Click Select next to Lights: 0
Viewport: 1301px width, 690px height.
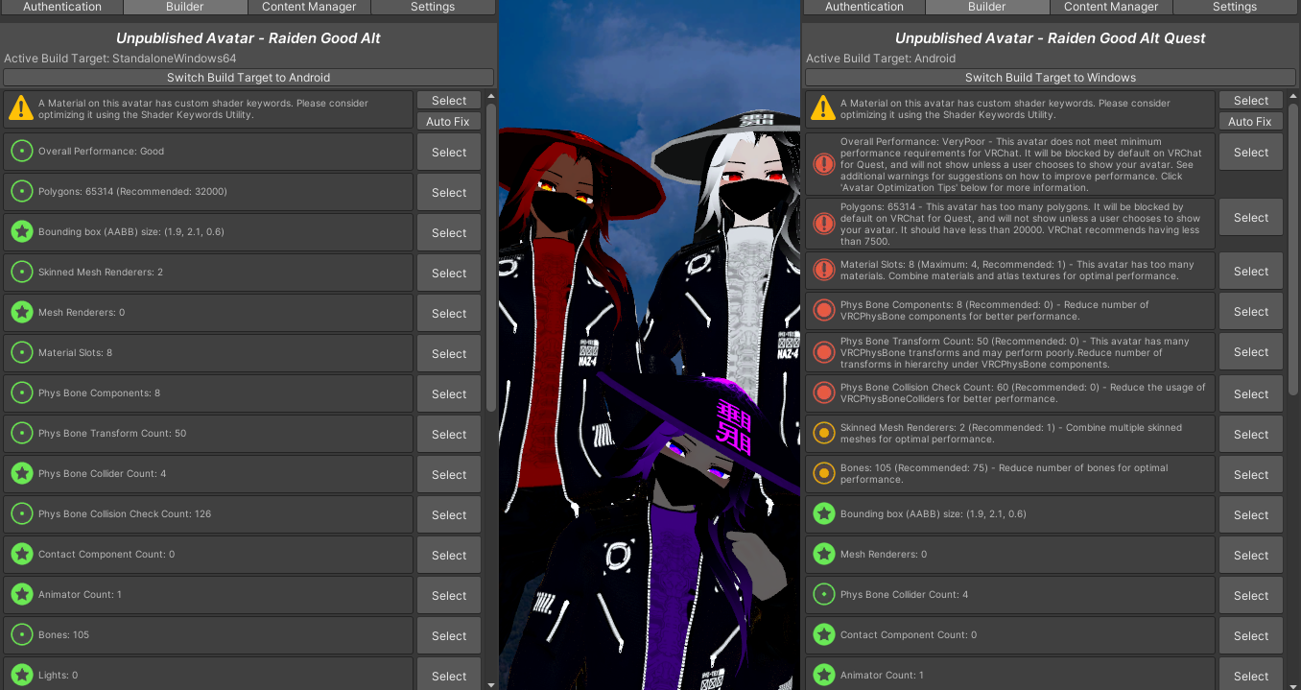pos(449,676)
